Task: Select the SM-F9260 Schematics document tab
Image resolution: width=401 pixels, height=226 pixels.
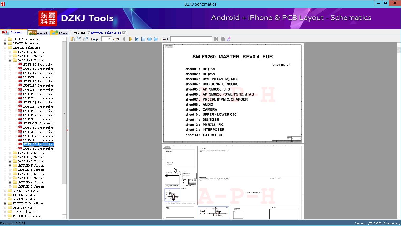Action: coord(106,33)
